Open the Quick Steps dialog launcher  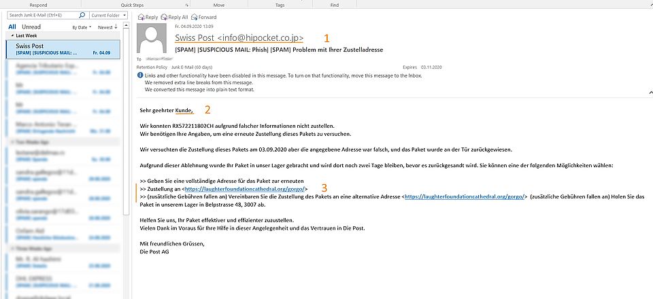point(186,4)
